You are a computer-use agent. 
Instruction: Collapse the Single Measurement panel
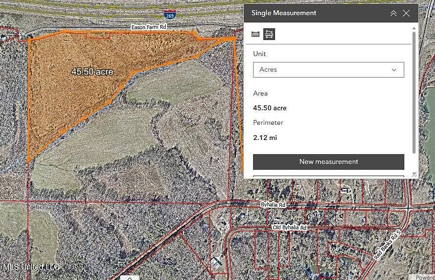tap(393, 13)
